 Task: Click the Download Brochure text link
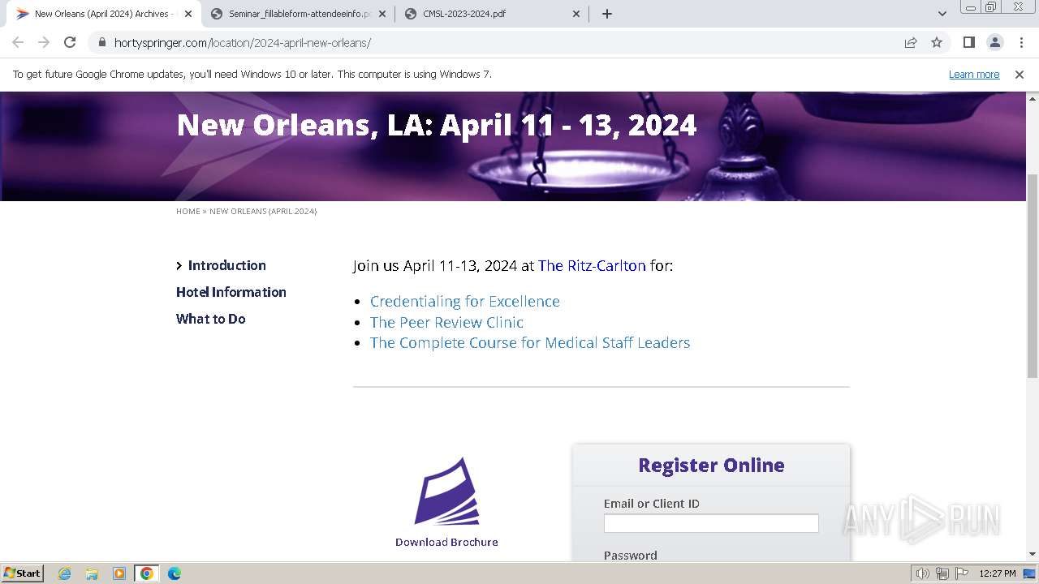pyautogui.click(x=446, y=542)
